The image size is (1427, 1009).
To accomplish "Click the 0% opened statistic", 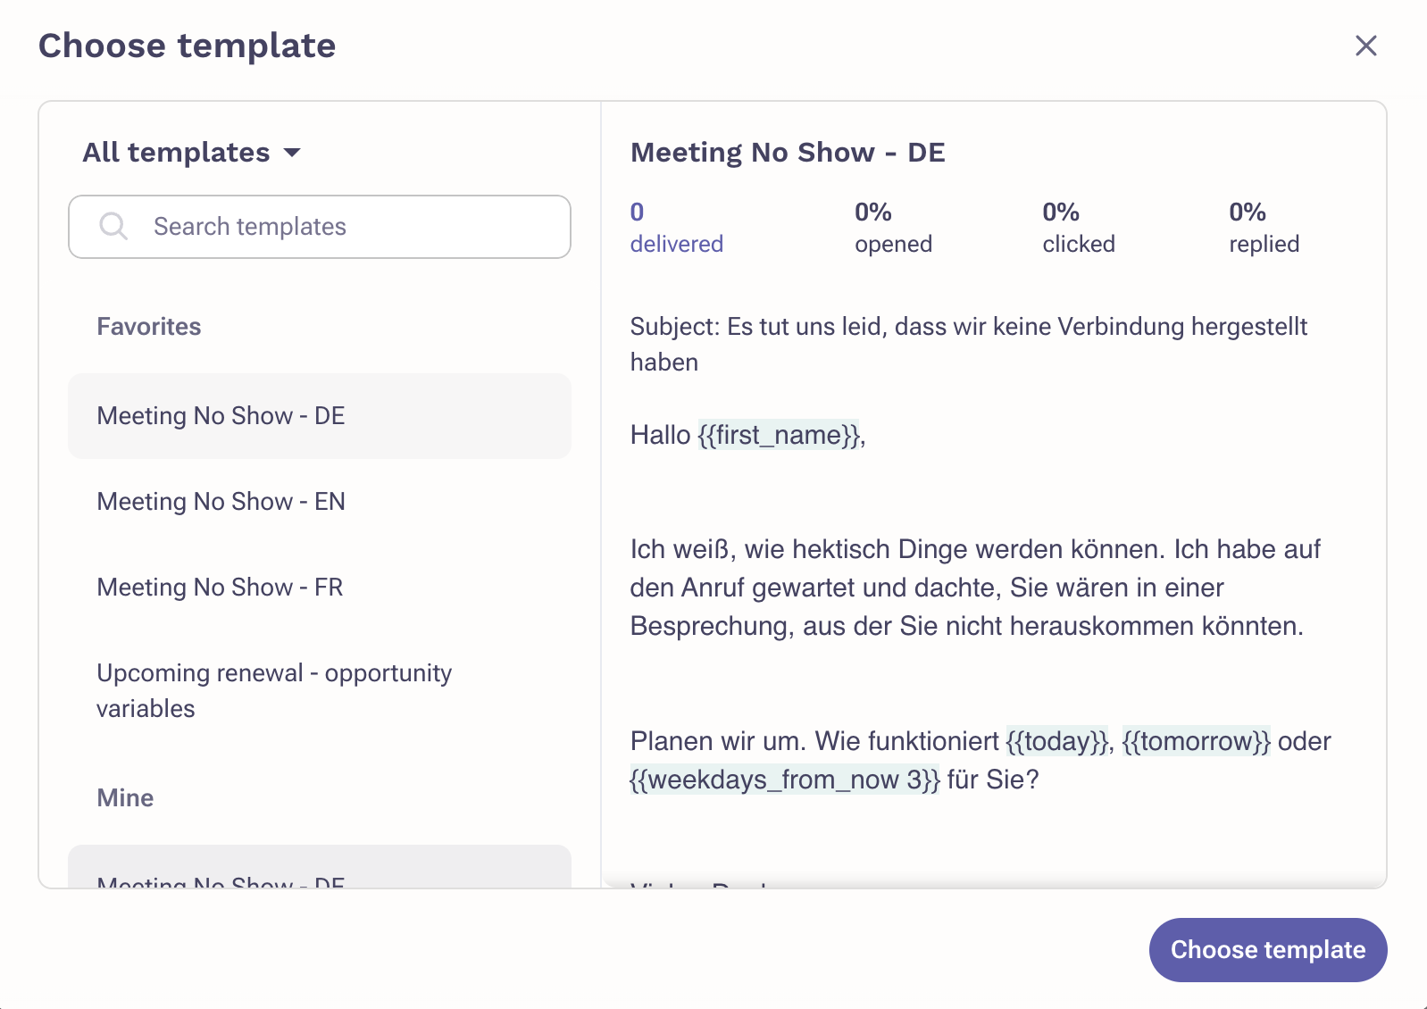I will 893,228.
